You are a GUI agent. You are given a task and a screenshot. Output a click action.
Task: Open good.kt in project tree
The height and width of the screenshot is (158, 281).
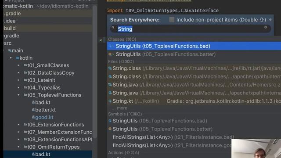pyautogui.click(x=44, y=117)
